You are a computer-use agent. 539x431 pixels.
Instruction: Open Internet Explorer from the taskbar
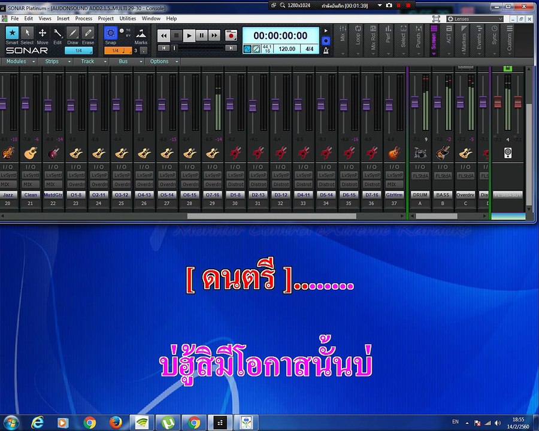pyautogui.click(x=37, y=423)
